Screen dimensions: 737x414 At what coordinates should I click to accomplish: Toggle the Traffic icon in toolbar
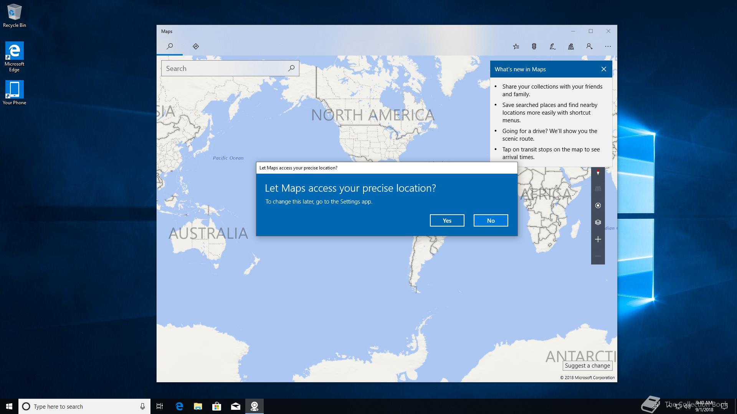click(534, 46)
